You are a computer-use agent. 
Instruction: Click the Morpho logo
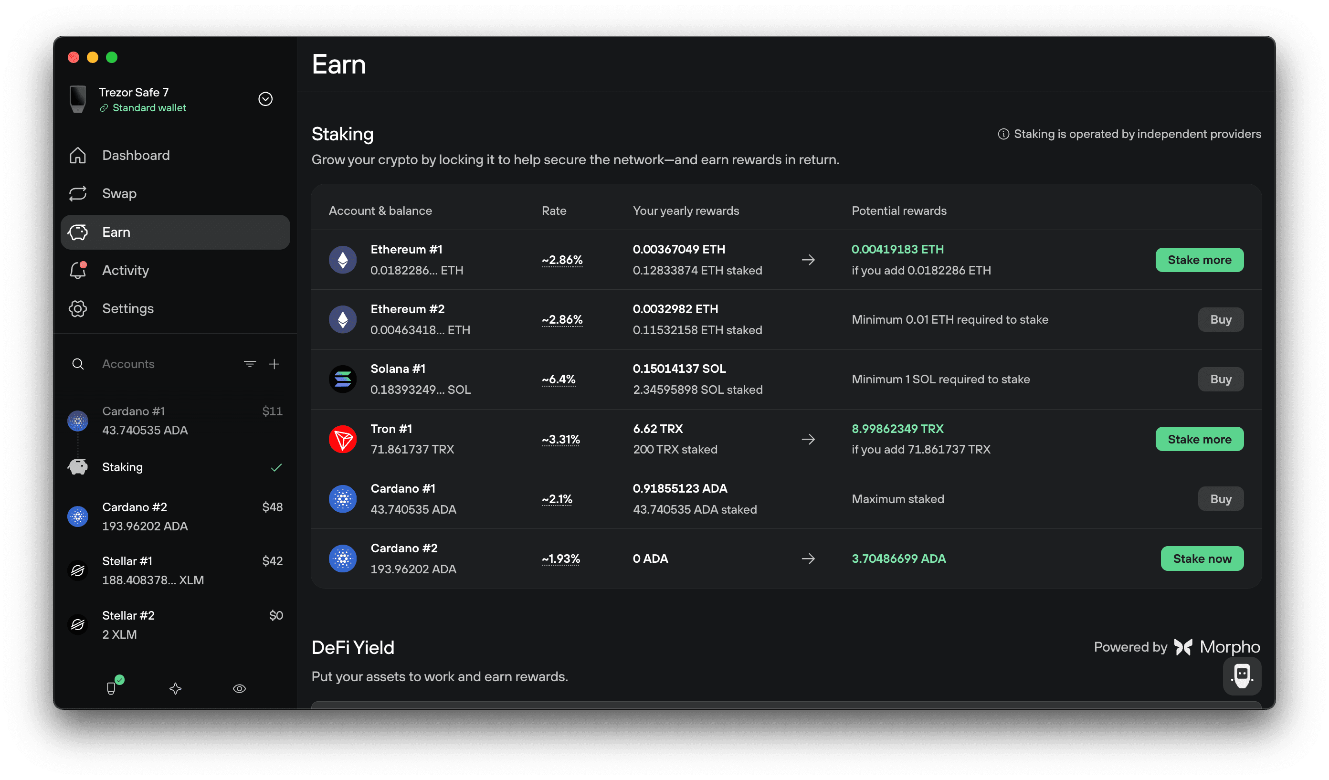[1217, 647]
